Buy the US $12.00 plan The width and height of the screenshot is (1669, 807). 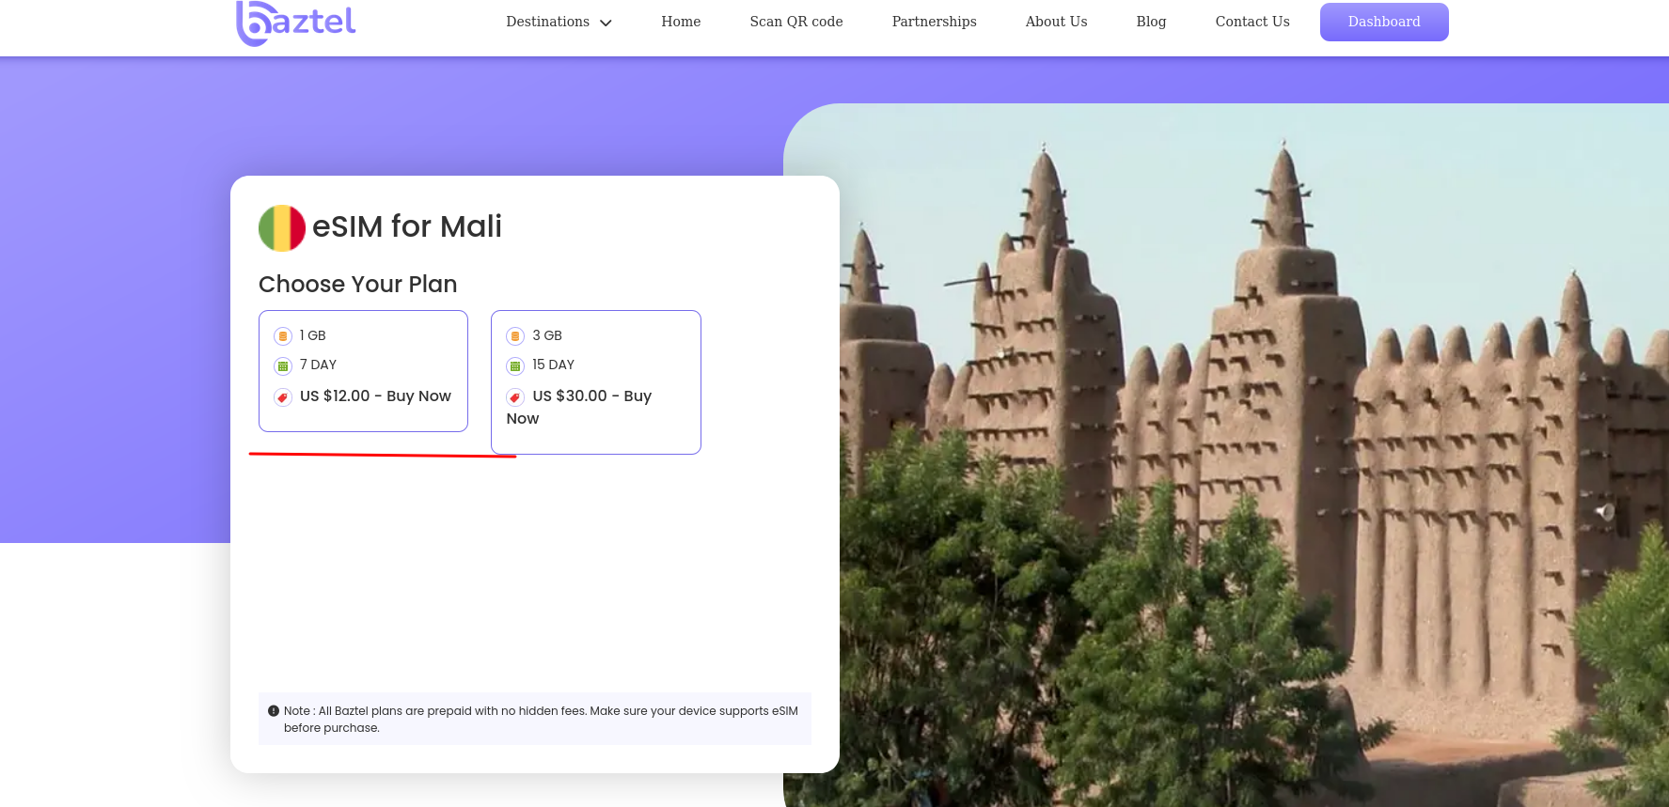pyautogui.click(x=375, y=396)
